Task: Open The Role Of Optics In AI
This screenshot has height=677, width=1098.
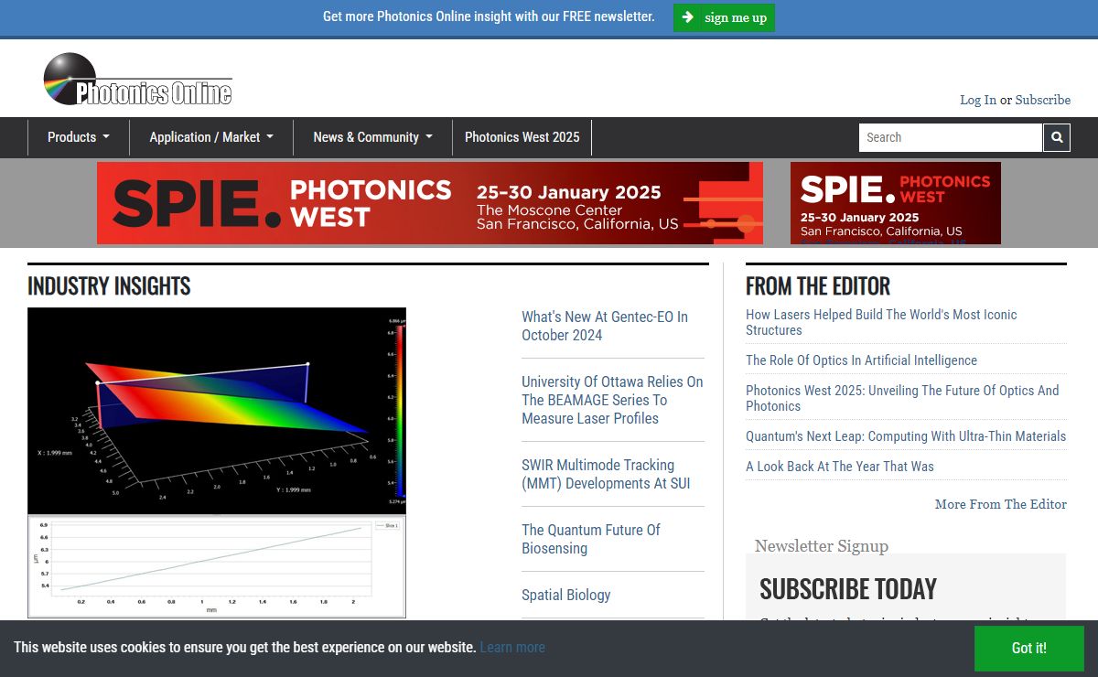Action: (861, 360)
